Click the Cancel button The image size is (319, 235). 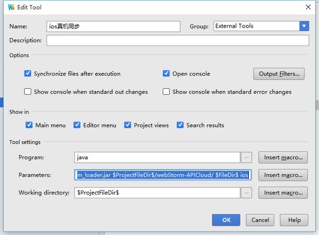point(260,220)
